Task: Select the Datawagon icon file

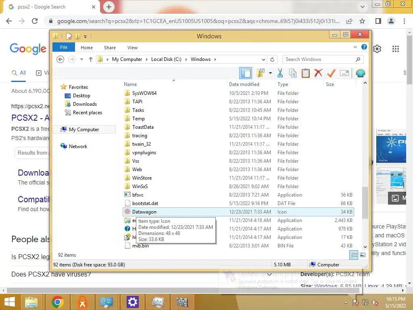Action: [238, 212]
